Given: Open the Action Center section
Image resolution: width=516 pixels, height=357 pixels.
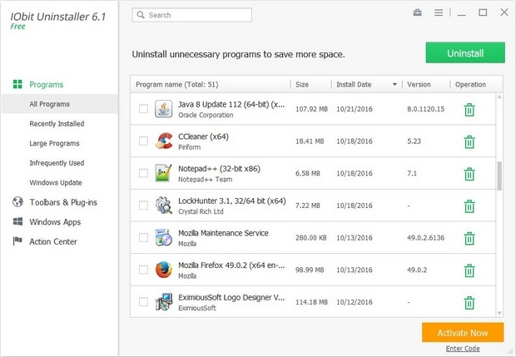Looking at the screenshot, I should (x=53, y=241).
